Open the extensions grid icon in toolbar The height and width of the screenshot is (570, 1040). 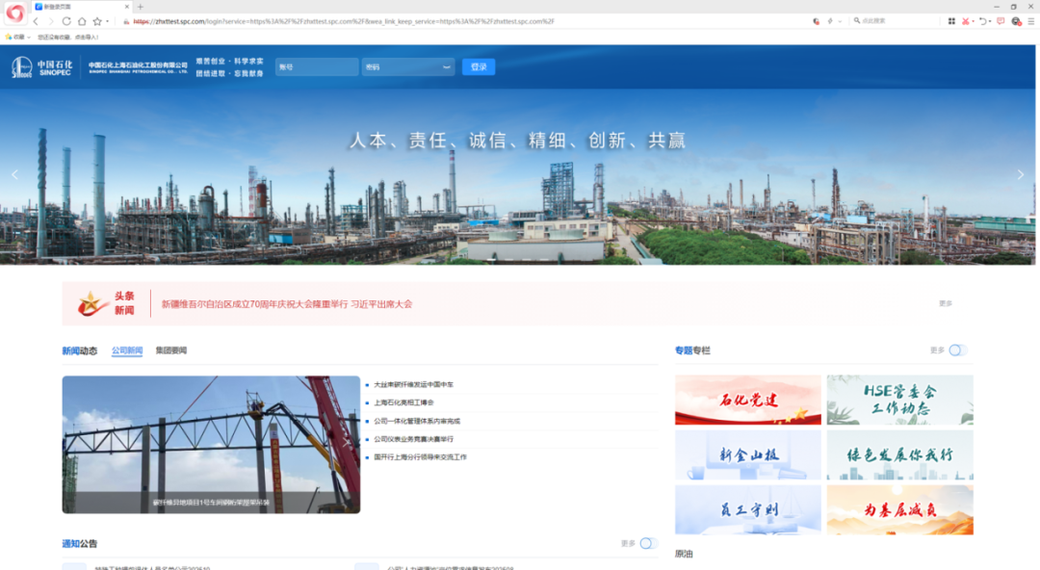click(951, 21)
